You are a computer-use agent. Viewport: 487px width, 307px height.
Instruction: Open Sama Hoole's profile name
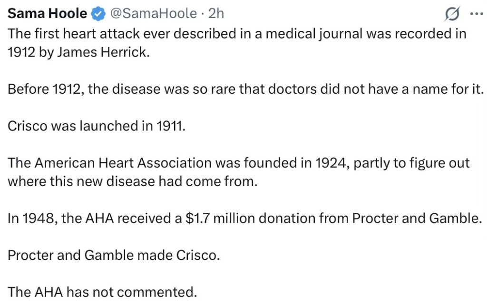(x=47, y=14)
